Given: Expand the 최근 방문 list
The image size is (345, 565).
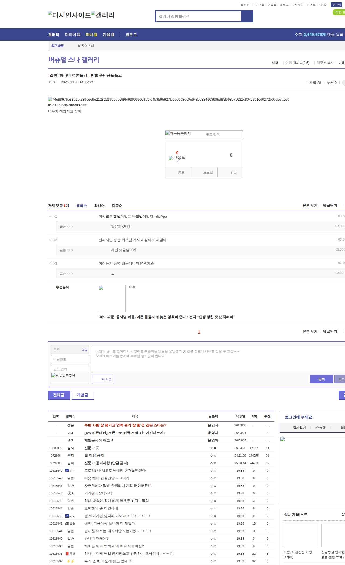Looking at the screenshot, I should tap(57, 46).
